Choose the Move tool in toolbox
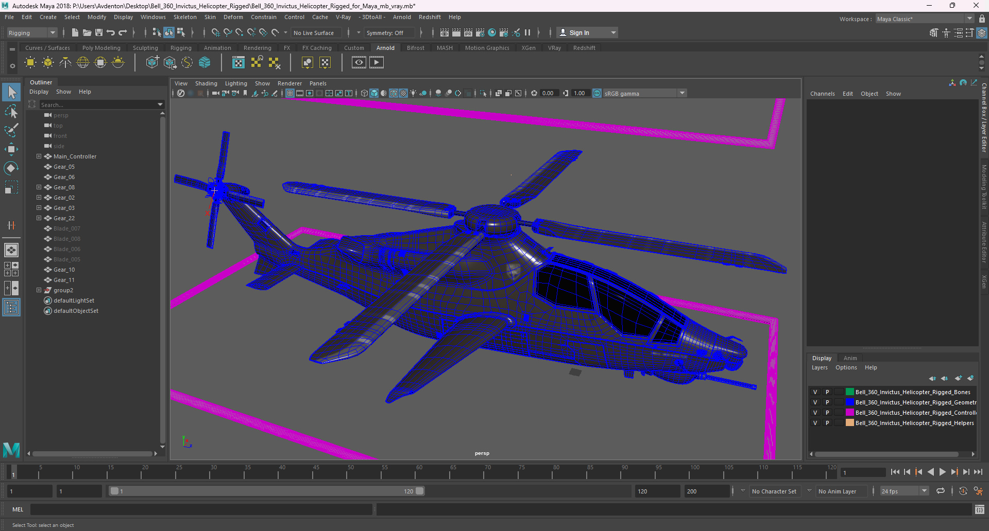The width and height of the screenshot is (989, 531). click(x=11, y=149)
